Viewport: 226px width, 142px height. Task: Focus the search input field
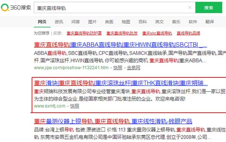coord(111,8)
